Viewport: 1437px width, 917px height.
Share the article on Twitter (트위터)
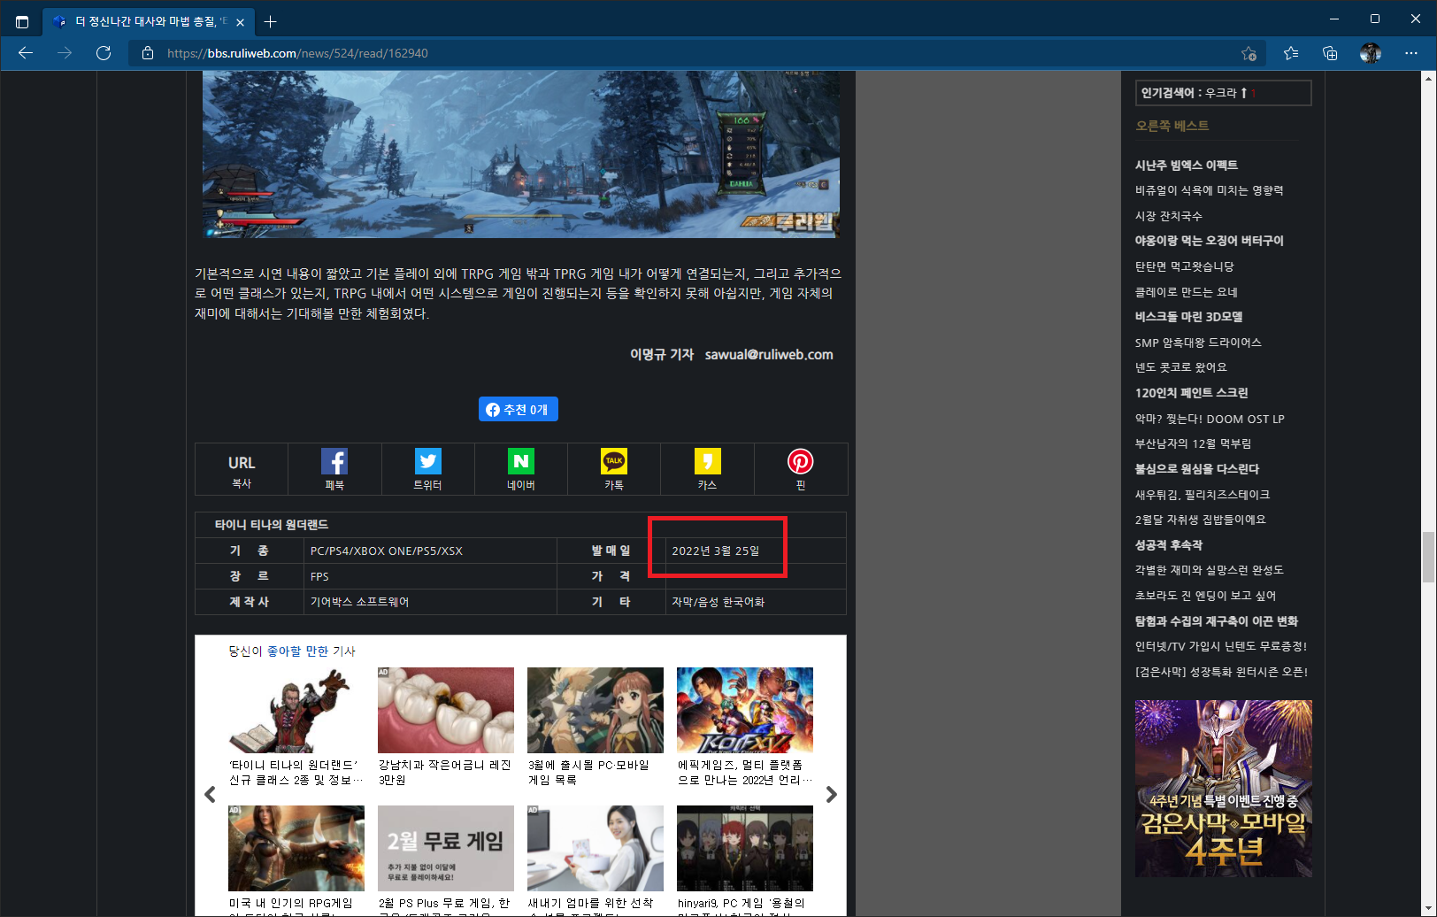428,470
